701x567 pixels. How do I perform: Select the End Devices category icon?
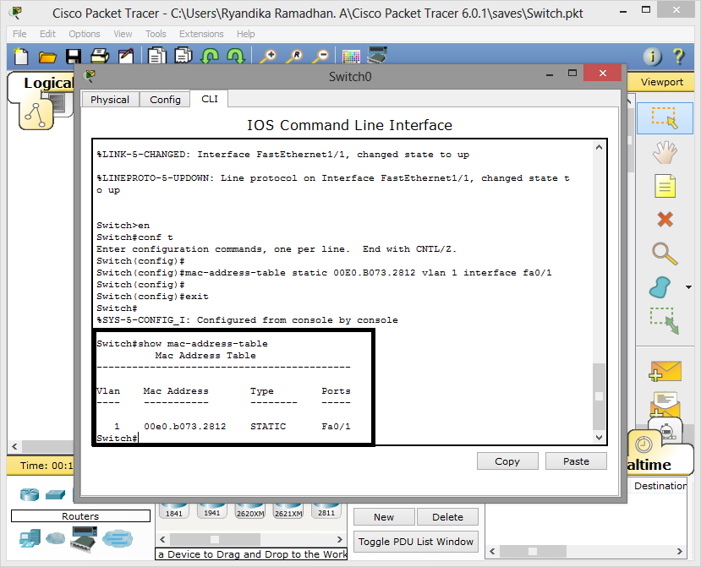coord(30,538)
